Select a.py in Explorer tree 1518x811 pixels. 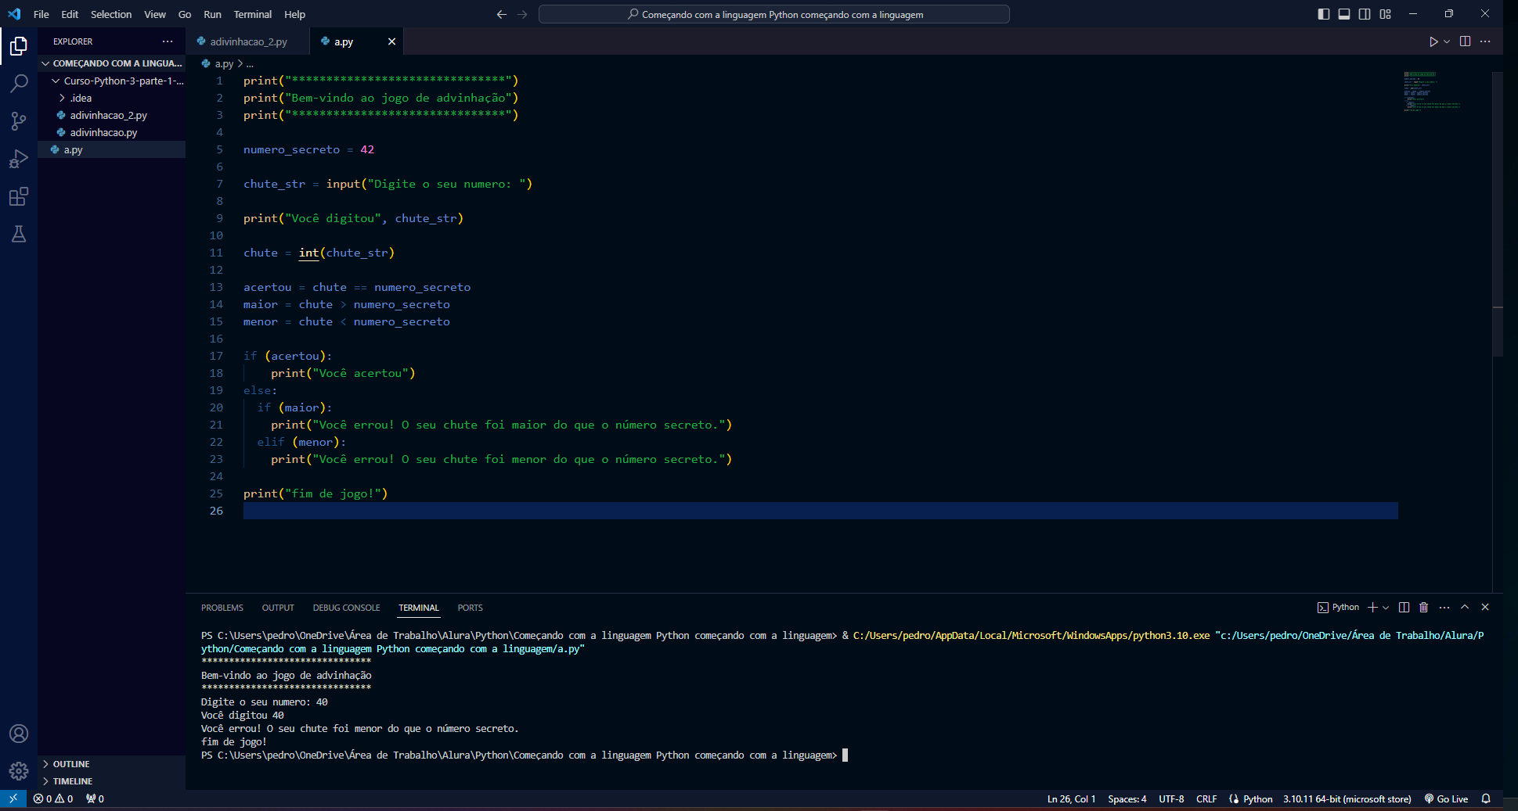click(x=112, y=149)
